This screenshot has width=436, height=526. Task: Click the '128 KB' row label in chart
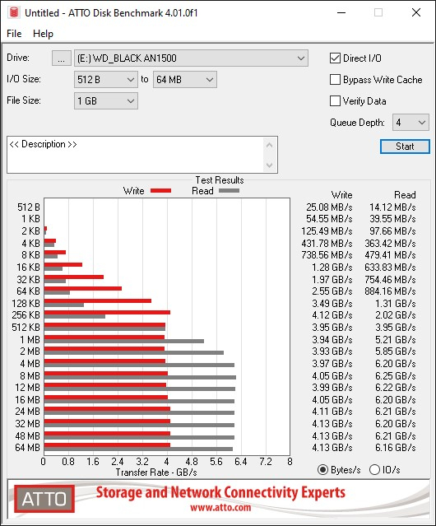(x=26, y=303)
